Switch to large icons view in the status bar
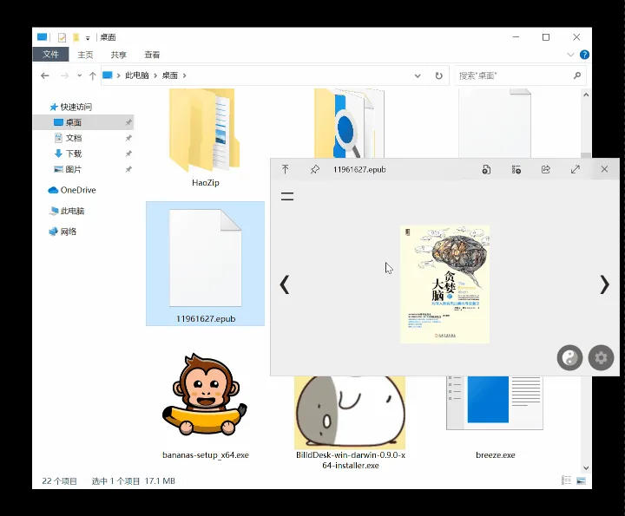The height and width of the screenshot is (516, 625). (x=581, y=480)
